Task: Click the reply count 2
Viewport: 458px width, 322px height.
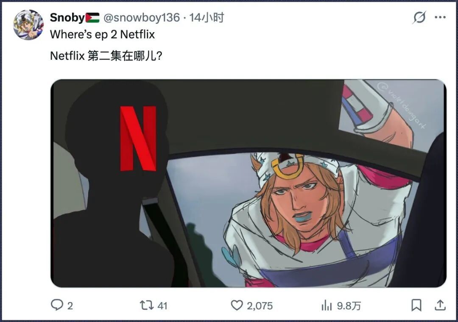Action: coord(70,306)
